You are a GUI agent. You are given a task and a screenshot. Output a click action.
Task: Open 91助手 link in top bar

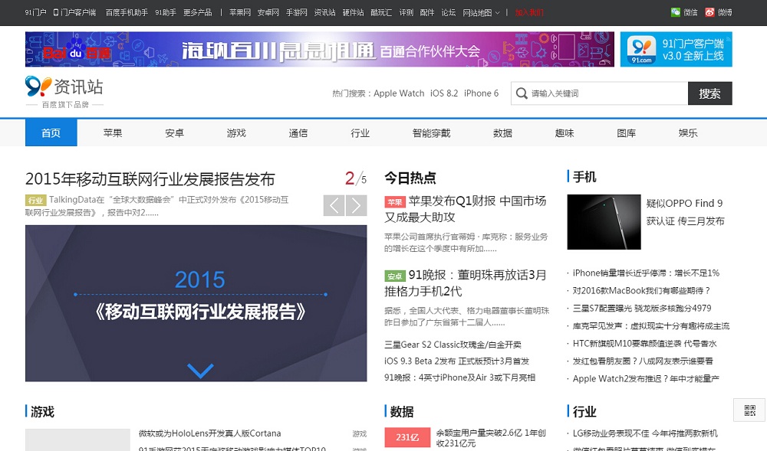166,13
